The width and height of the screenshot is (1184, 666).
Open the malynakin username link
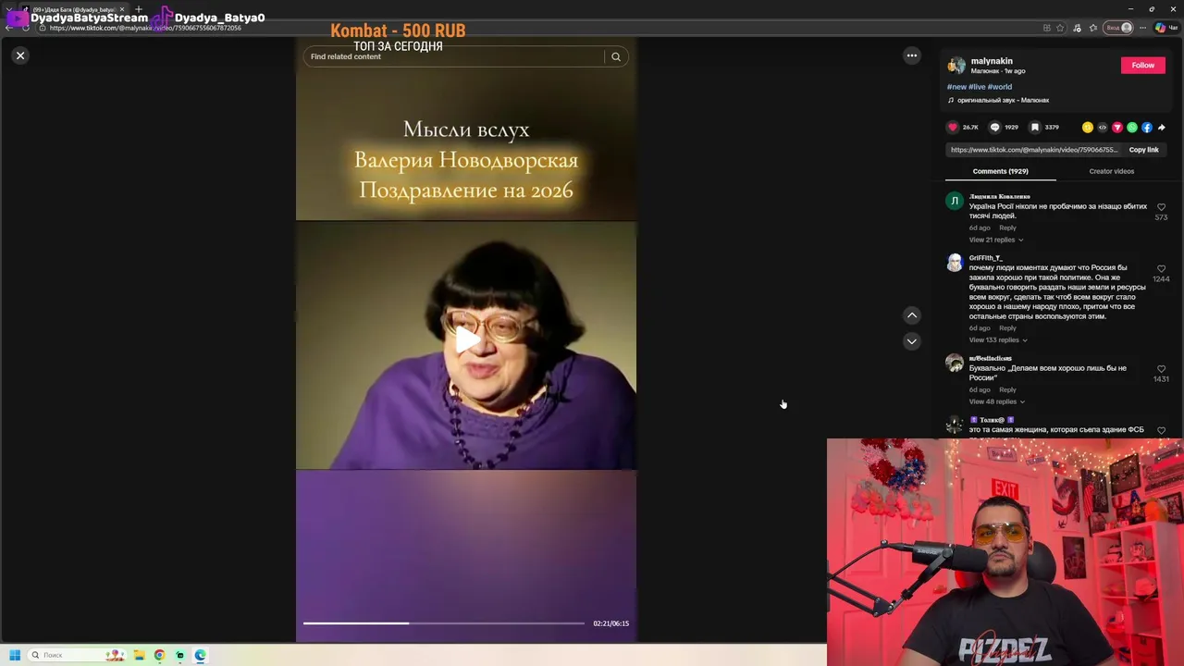coord(992,61)
